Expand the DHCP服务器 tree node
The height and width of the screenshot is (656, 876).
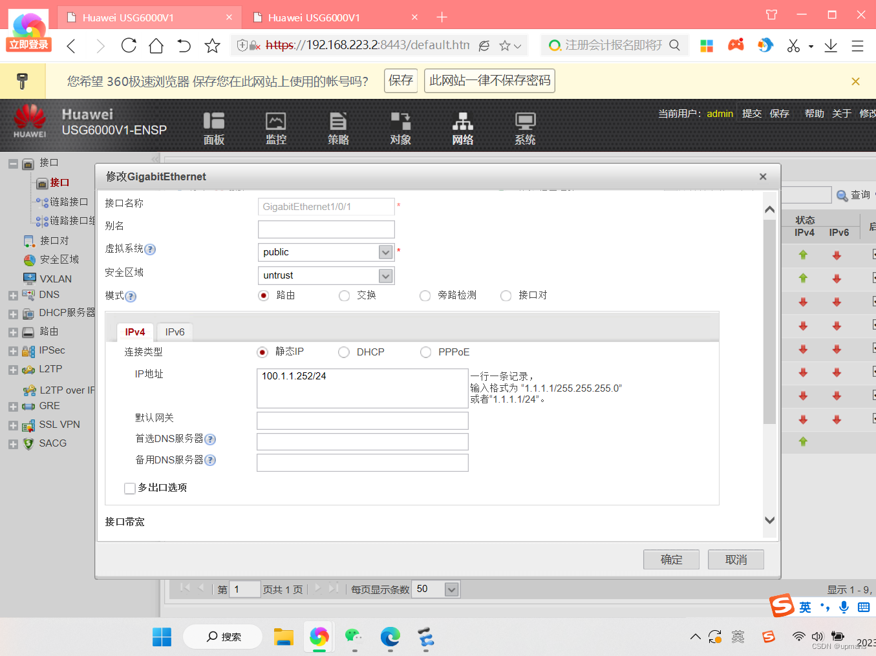click(13, 314)
